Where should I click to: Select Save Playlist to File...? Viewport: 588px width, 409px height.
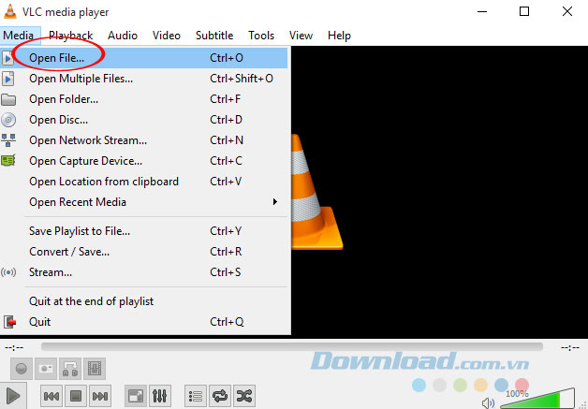coord(143,231)
